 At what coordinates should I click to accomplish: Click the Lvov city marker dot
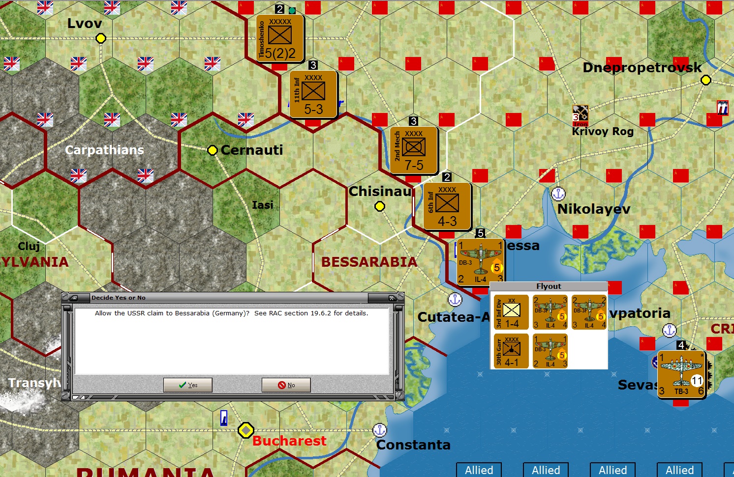pos(101,38)
